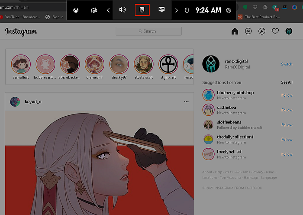The width and height of the screenshot is (303, 215).
Task: Open blueberrymintshop avatar
Action: [x=209, y=95]
